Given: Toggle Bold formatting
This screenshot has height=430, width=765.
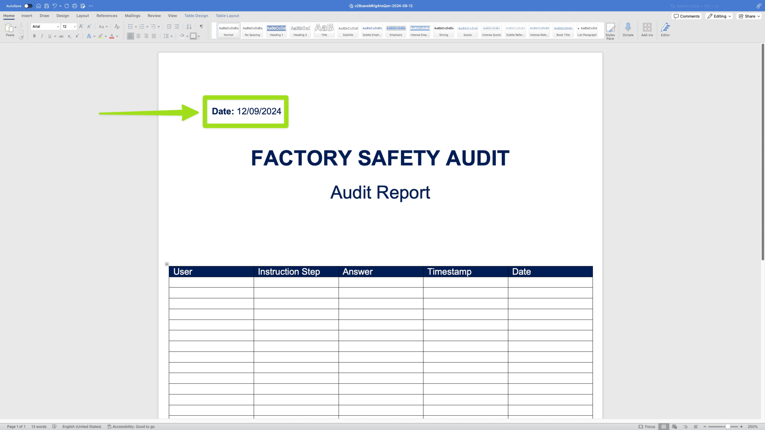Looking at the screenshot, I should 34,36.
